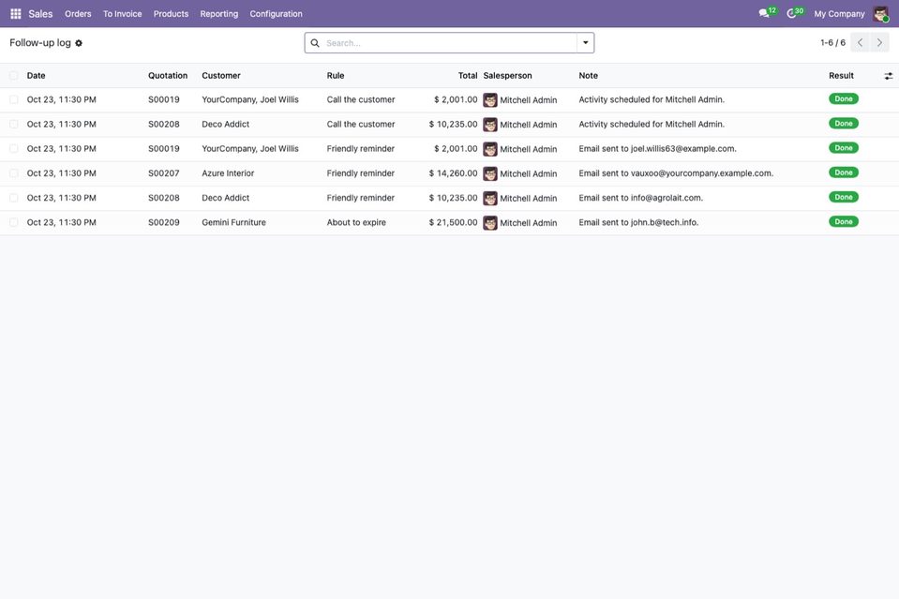Go to the next page arrow
The width and height of the screenshot is (899, 599).
[879, 42]
